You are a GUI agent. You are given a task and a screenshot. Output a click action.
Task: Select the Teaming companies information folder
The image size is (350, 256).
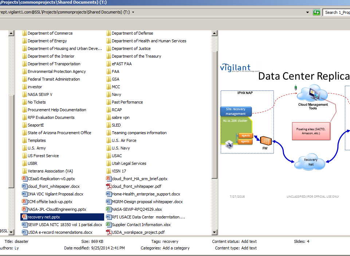[139, 133]
